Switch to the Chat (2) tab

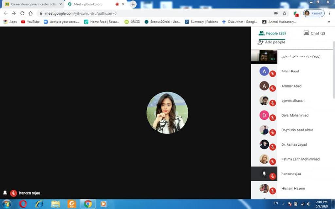pos(314,33)
